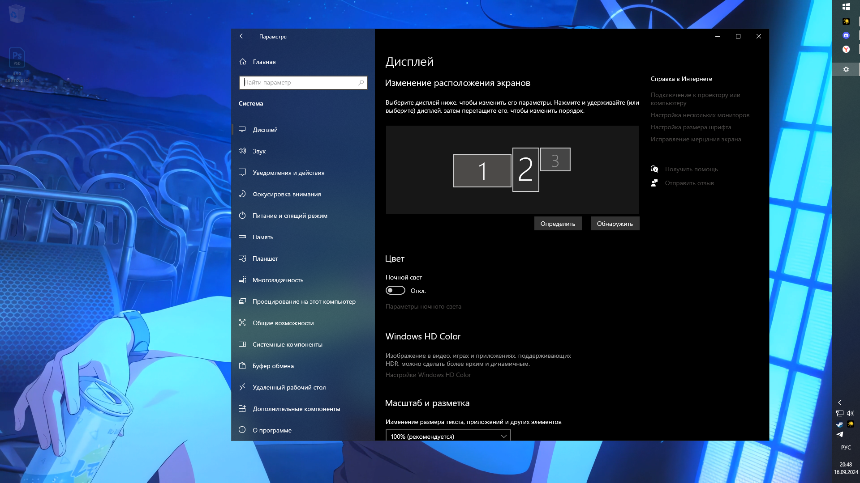The height and width of the screenshot is (483, 860).
Task: Open the Windows Start menu
Action: 846,7
